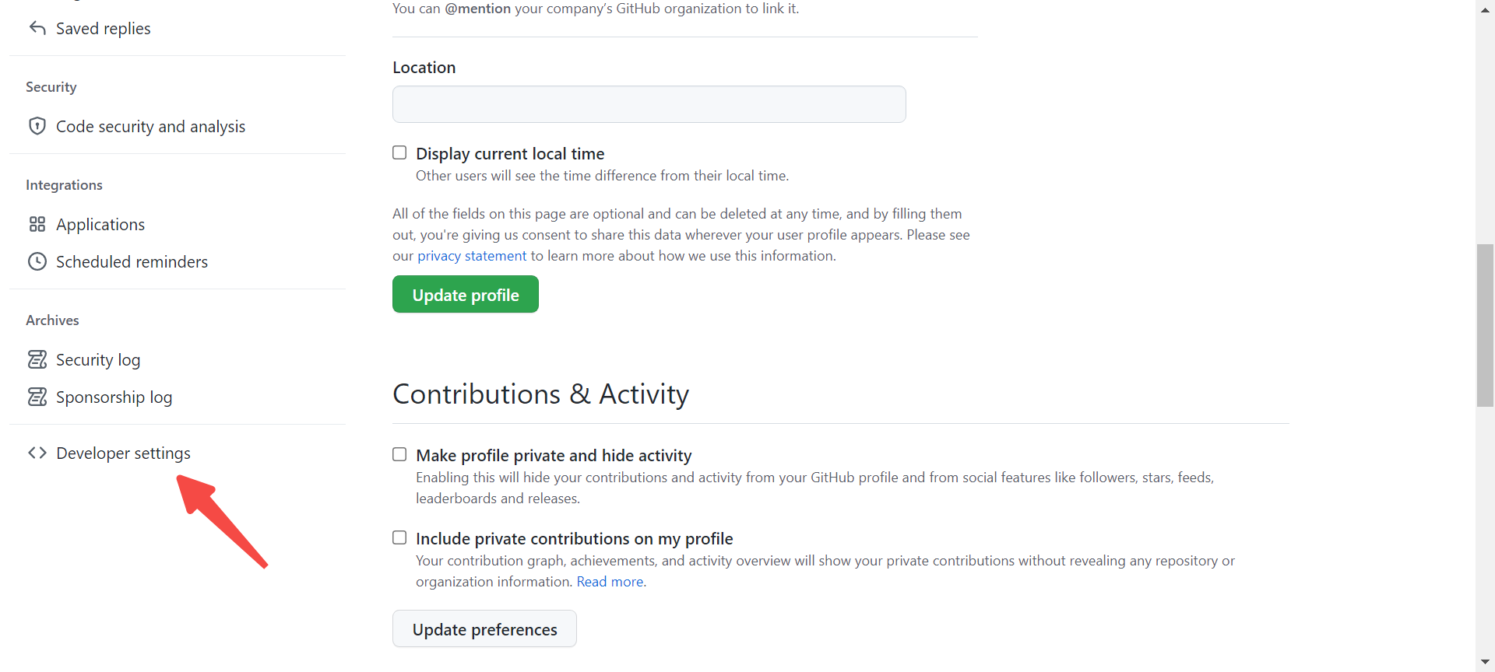Enable Display current local time checkbox
1495x672 pixels.
(x=399, y=152)
